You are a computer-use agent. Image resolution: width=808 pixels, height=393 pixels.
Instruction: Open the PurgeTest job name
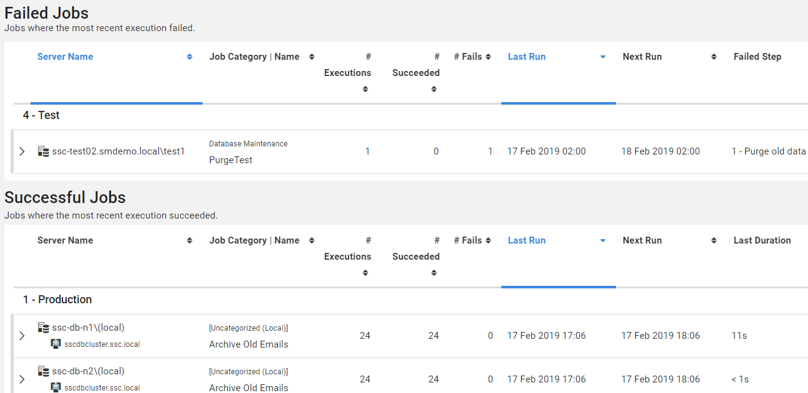pyautogui.click(x=231, y=160)
